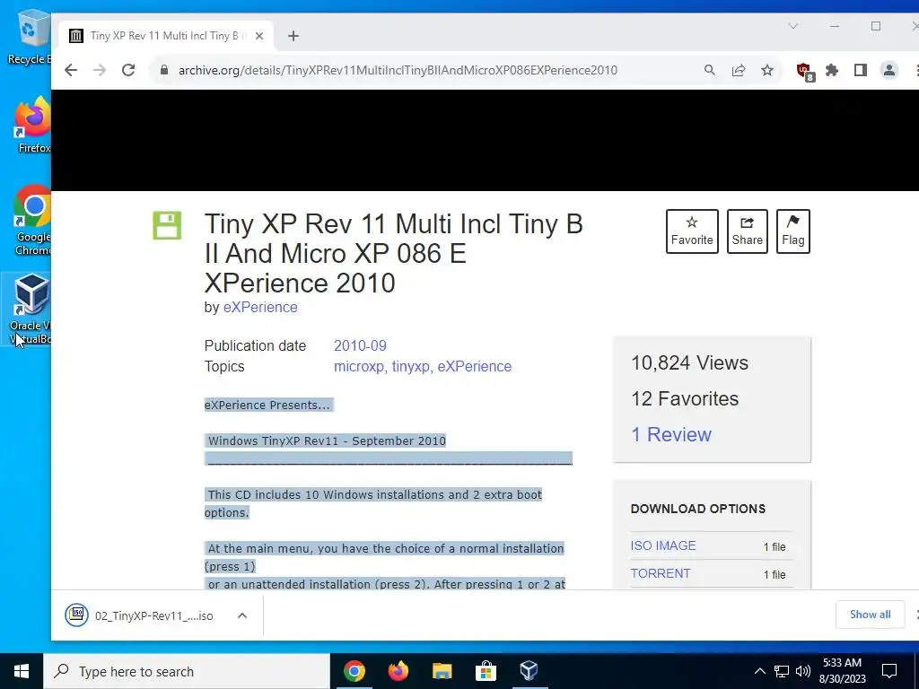The height and width of the screenshot is (689, 919).
Task: Click TORRENT download option
Action: (660, 573)
